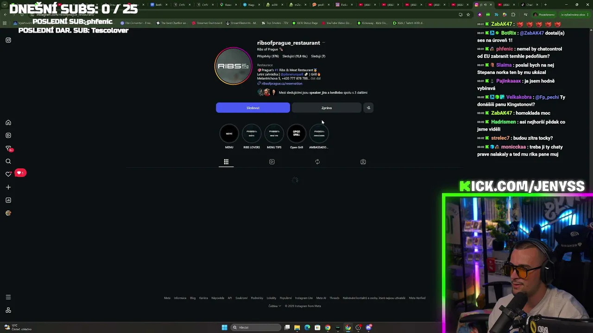Viewport: 593px width, 333px height.
Task: Open the MENU TIPS story highlight
Action: coord(274,134)
